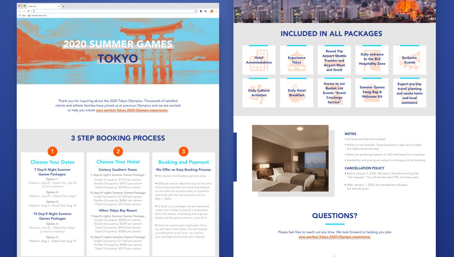Screen dimensions: 454x257
Task: Select the Exclusive Events tile
Action: (409, 60)
